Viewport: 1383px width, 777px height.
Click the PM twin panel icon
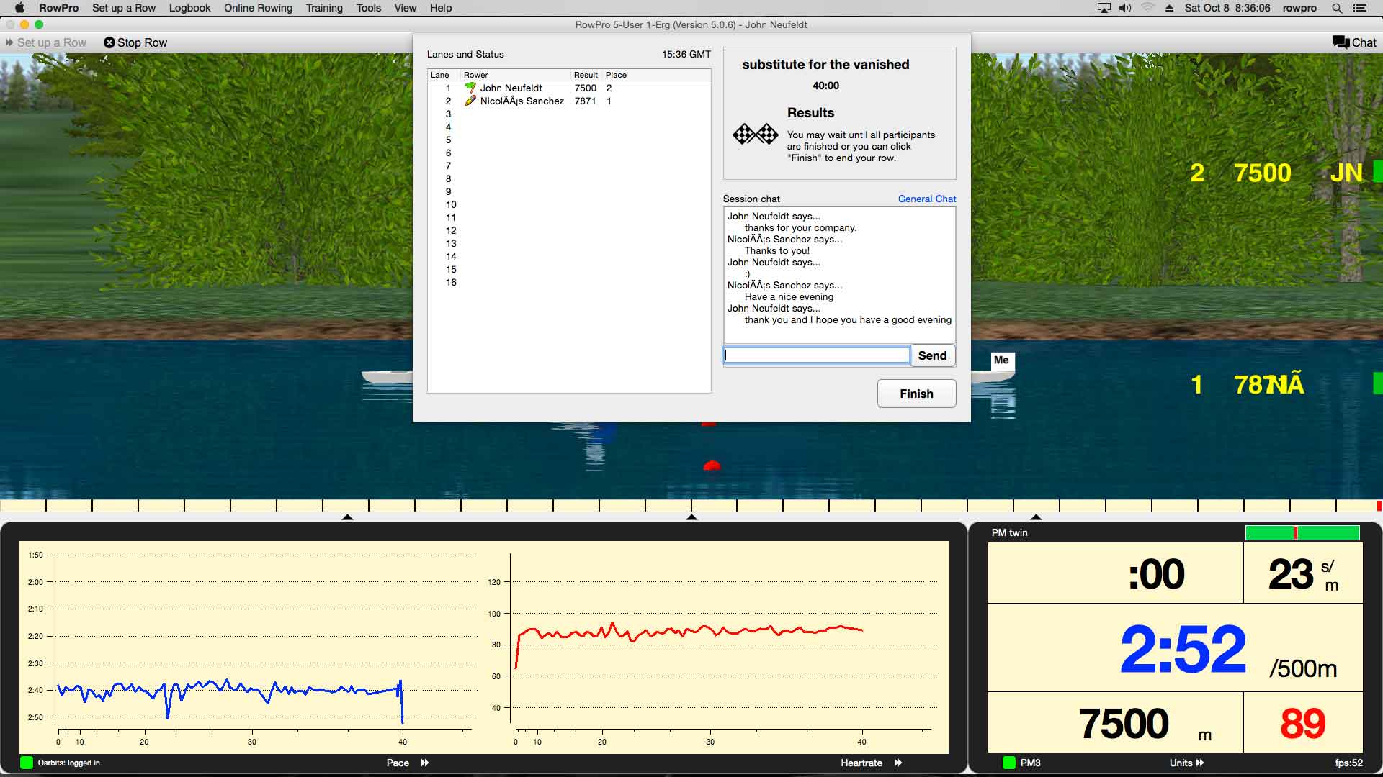click(x=1008, y=532)
